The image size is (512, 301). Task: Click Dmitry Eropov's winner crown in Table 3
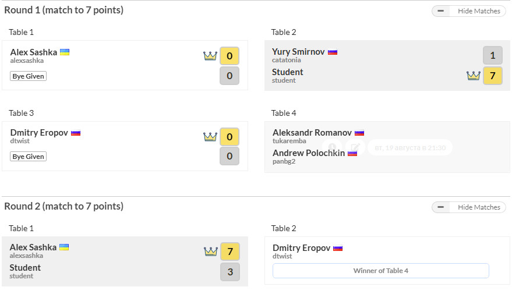coord(210,136)
